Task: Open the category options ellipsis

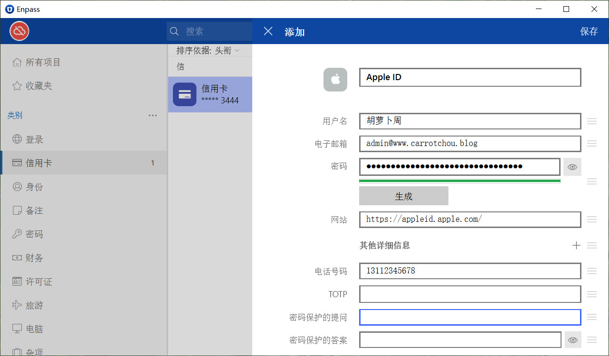Action: (152, 115)
